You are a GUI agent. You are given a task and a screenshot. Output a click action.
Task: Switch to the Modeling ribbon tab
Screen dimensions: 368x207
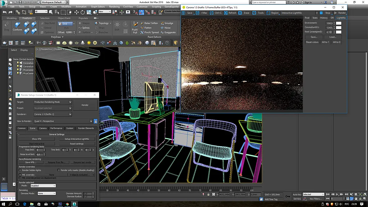12,18
